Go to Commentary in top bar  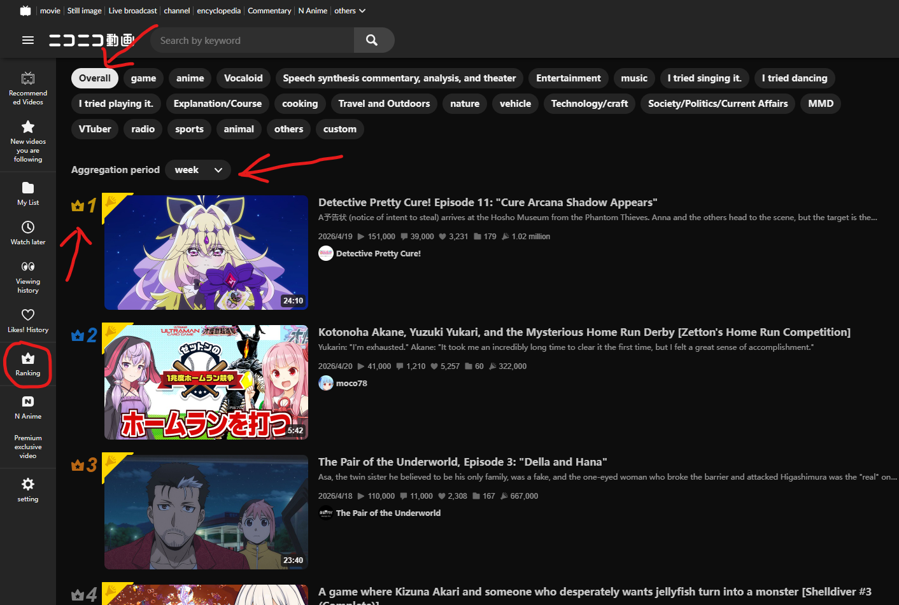tap(269, 11)
